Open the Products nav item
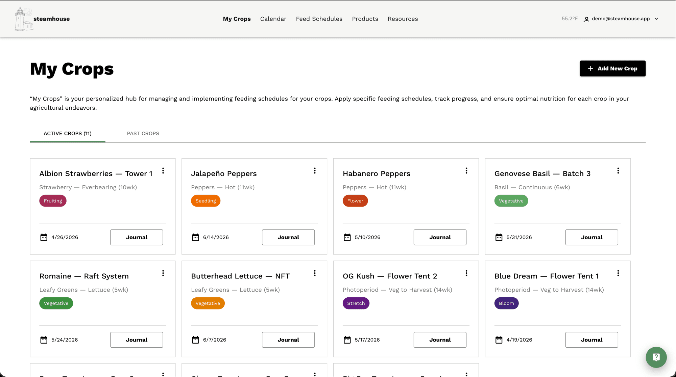This screenshot has width=676, height=377. coord(365,19)
